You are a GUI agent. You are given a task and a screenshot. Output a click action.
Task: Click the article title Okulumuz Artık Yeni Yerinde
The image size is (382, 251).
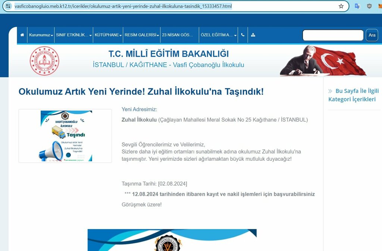point(141,92)
